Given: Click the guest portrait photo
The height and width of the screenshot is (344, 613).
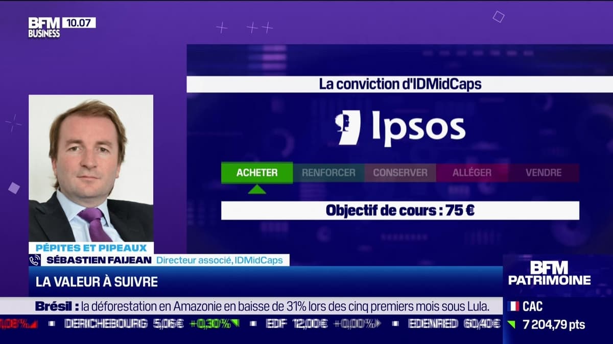Looking at the screenshot, I should click(91, 168).
